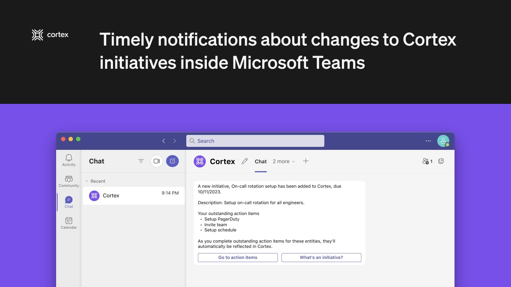
Task: Click the '9:14 PM' timestamp
Action: (x=170, y=193)
